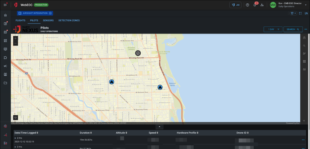Open the alarm bell dropdown

click(x=293, y=13)
